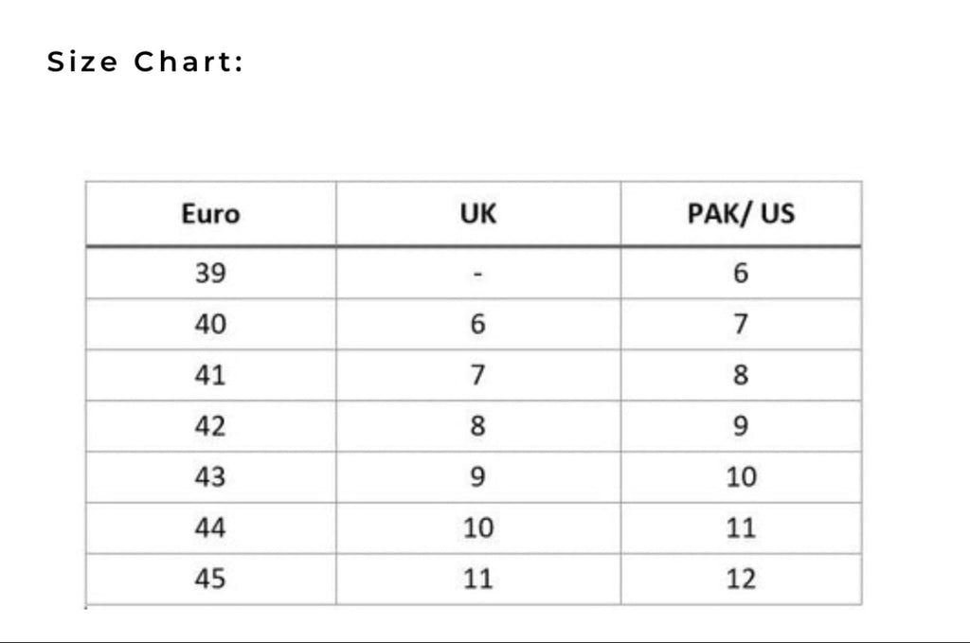Select PAK/US size 12 in the last row
970x643 pixels.
coord(741,578)
